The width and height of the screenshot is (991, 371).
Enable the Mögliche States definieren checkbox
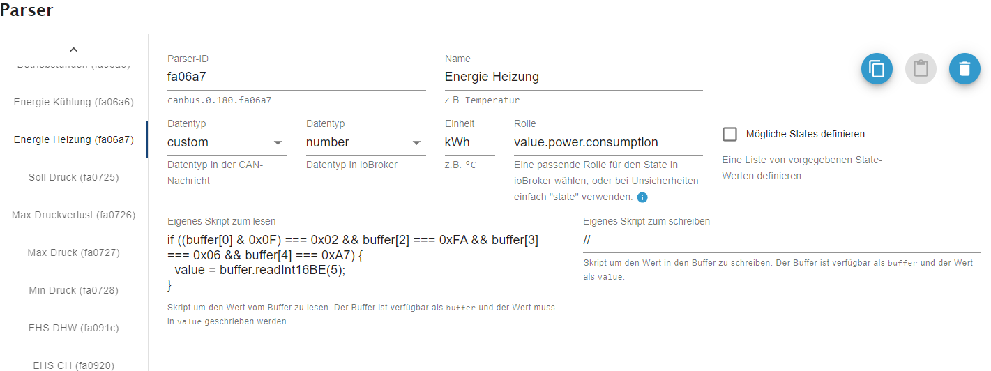click(x=730, y=135)
